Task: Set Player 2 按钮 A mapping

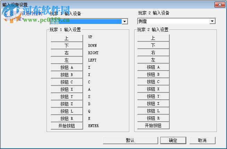Action: pyautogui.click(x=153, y=67)
